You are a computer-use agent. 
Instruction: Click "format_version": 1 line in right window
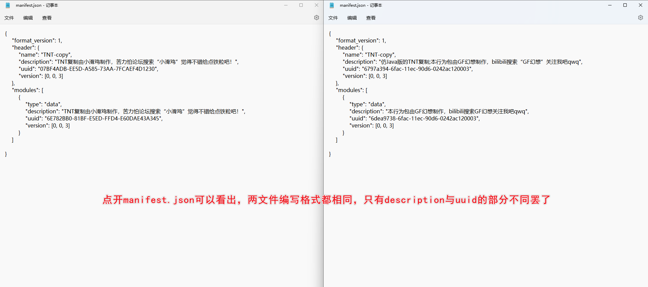coord(361,40)
